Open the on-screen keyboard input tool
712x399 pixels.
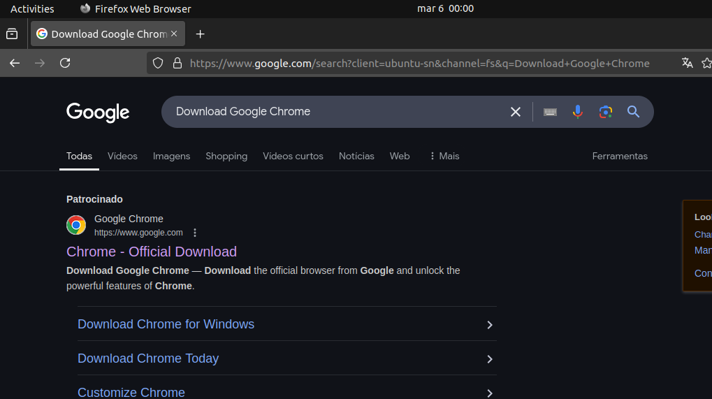[550, 112]
